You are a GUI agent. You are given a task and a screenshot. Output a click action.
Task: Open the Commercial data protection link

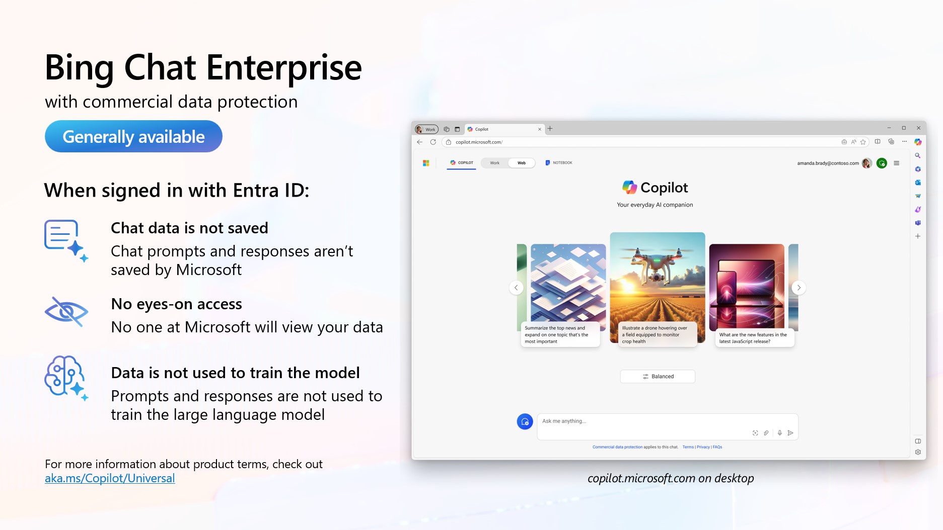point(617,447)
